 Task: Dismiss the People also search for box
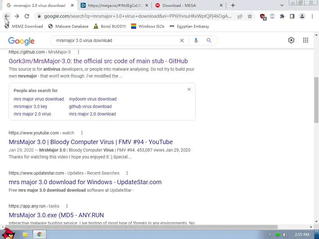click(x=189, y=89)
